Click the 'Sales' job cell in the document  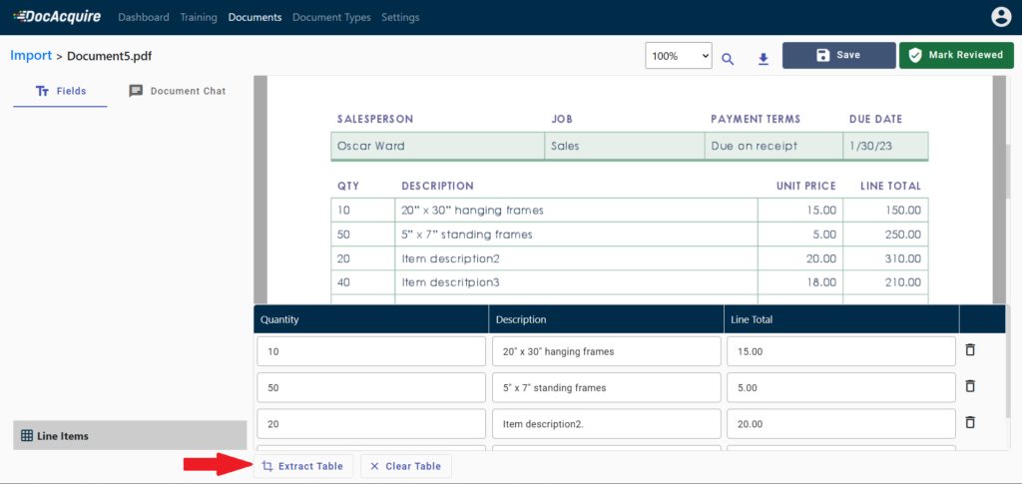565,146
